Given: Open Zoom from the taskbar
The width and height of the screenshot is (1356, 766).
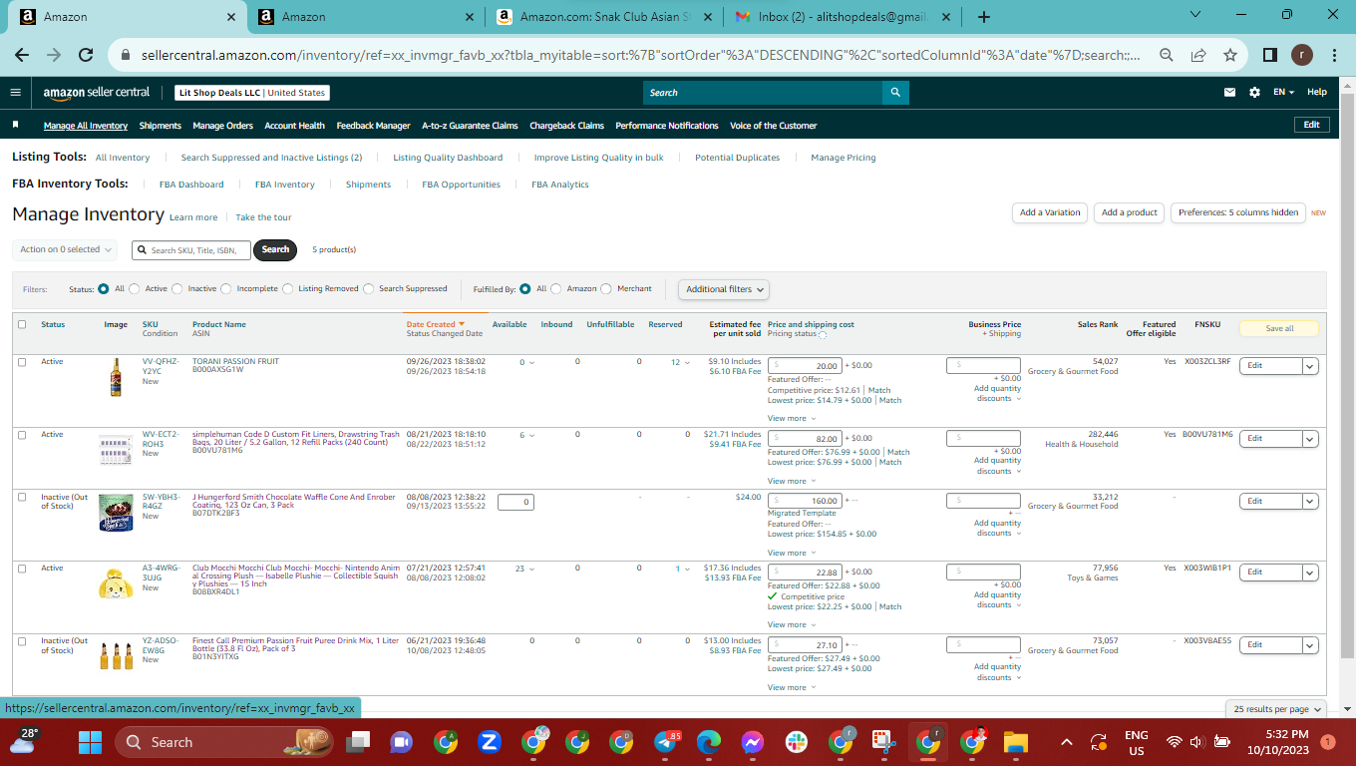Looking at the screenshot, I should 489,742.
